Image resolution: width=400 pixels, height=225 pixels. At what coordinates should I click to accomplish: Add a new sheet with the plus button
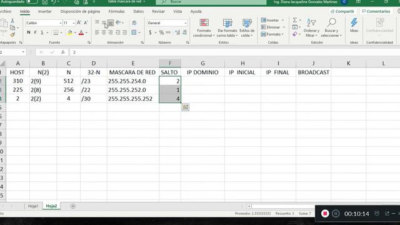(72, 206)
